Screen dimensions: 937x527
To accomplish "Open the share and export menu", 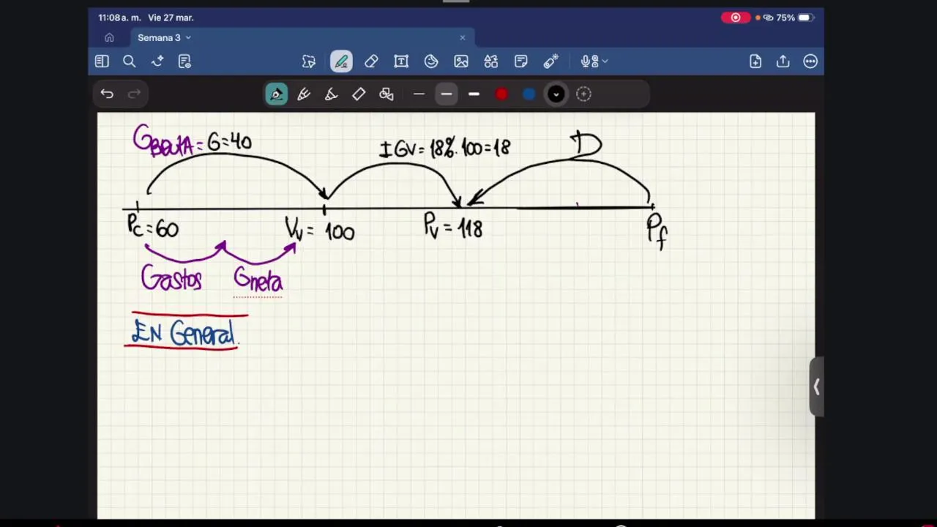I will [x=783, y=61].
